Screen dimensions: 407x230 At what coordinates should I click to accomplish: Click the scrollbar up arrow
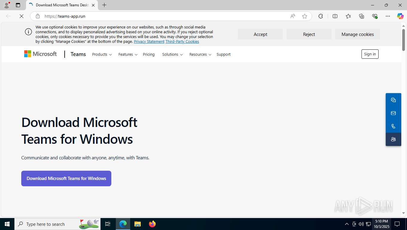pos(403,25)
